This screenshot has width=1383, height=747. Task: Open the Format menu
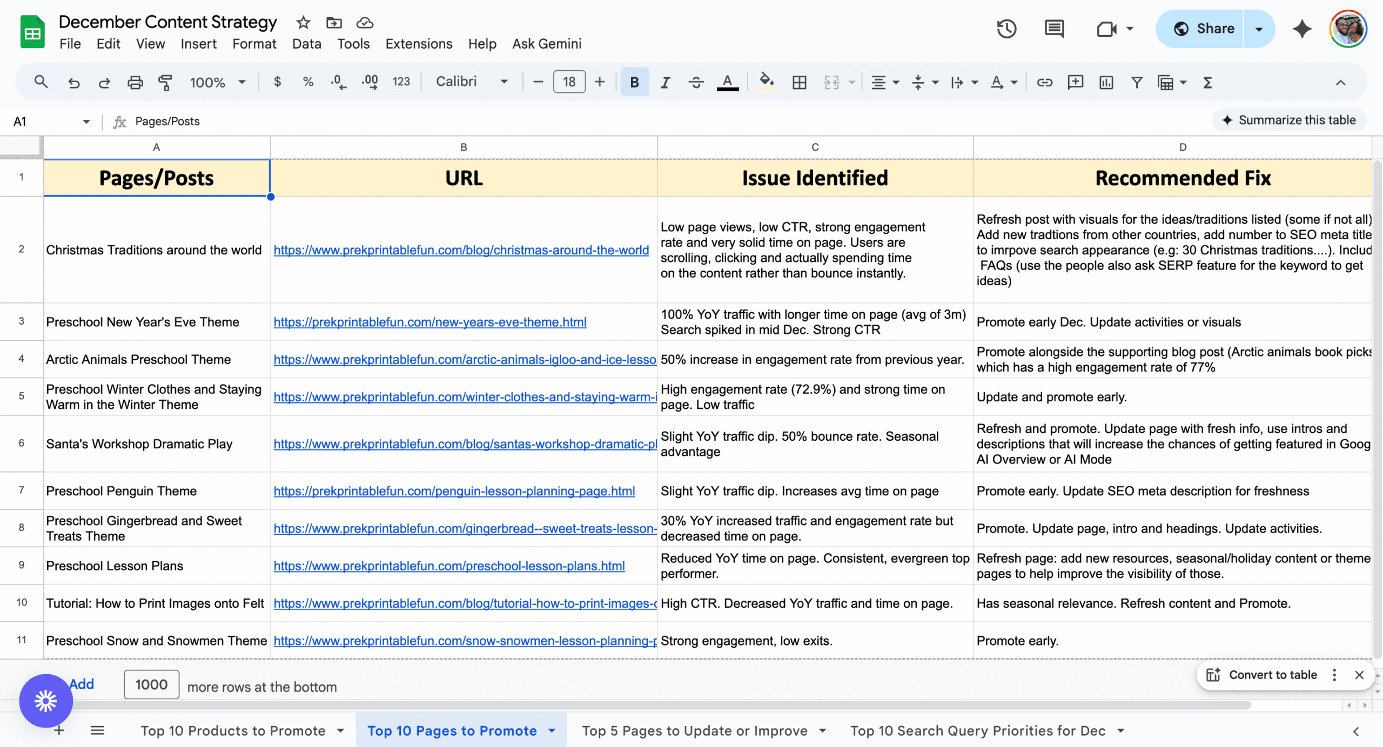pyautogui.click(x=254, y=44)
